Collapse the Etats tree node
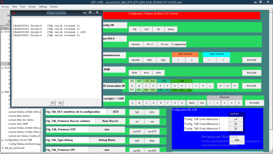273x154 pixels. pyautogui.click(x=2, y=92)
